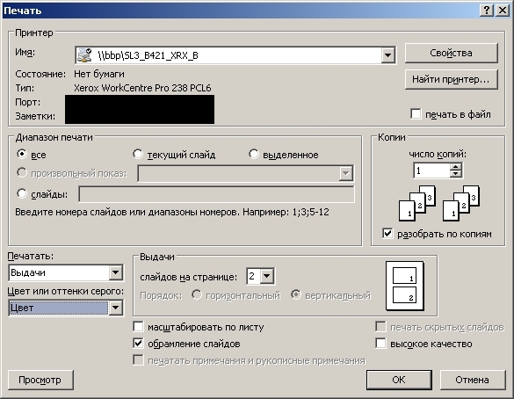Select the "текущий слайд" radio button
Viewport: 514px width, 399px height.
[x=138, y=154]
